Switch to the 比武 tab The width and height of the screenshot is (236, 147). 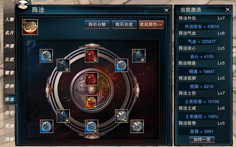9,59
